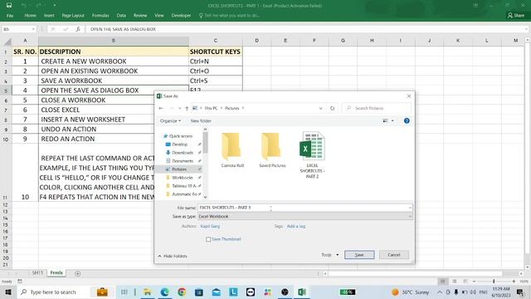Open the recent locations dropdown arrow
This screenshot has height=299, width=531.
[x=179, y=108]
